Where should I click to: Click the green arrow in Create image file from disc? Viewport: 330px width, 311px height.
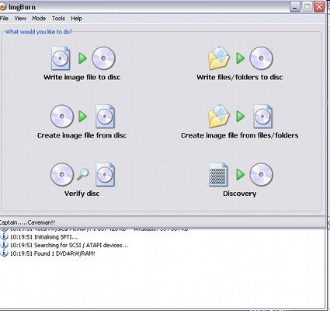click(82, 117)
